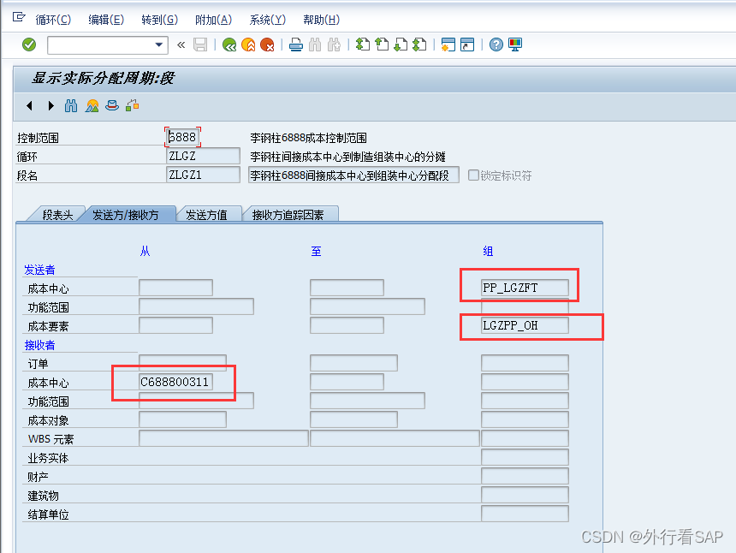
Task: Click the binoculars icon in the application toolbar
Action: [x=71, y=106]
